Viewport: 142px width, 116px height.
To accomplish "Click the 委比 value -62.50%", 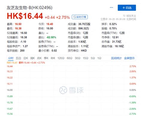I will pyautogui.click(x=51, y=37).
